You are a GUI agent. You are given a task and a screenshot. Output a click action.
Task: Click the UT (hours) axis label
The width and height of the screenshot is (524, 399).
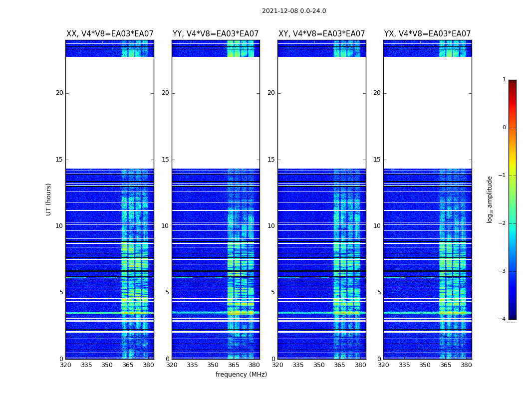tap(49, 199)
